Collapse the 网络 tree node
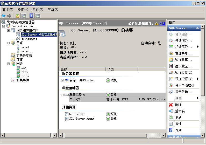The width and height of the screenshot is (206, 145). point(8,64)
